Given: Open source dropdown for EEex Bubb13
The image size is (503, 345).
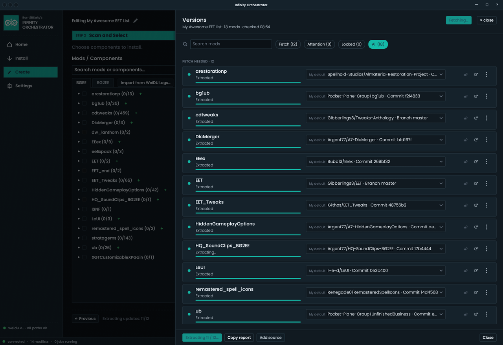Looking at the screenshot, I should click(376, 161).
